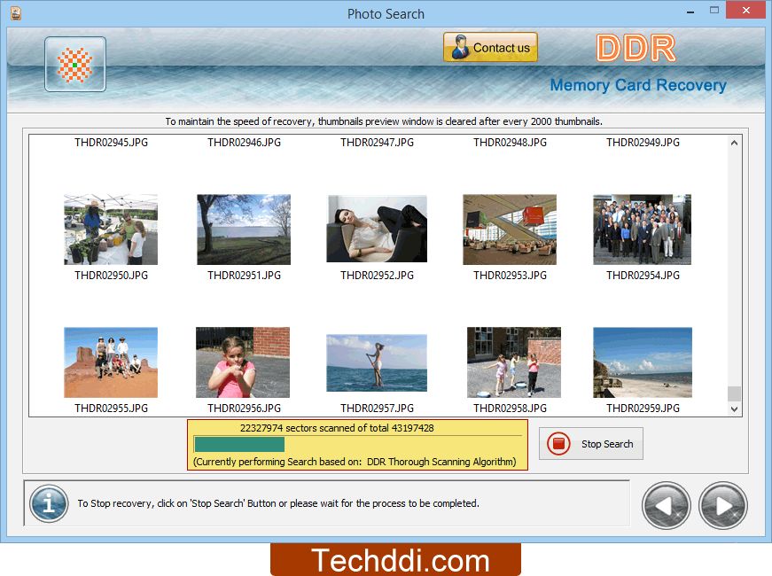The image size is (772, 576).
Task: Select the THDR02954.JPG group photo thumbnail
Action: click(642, 230)
